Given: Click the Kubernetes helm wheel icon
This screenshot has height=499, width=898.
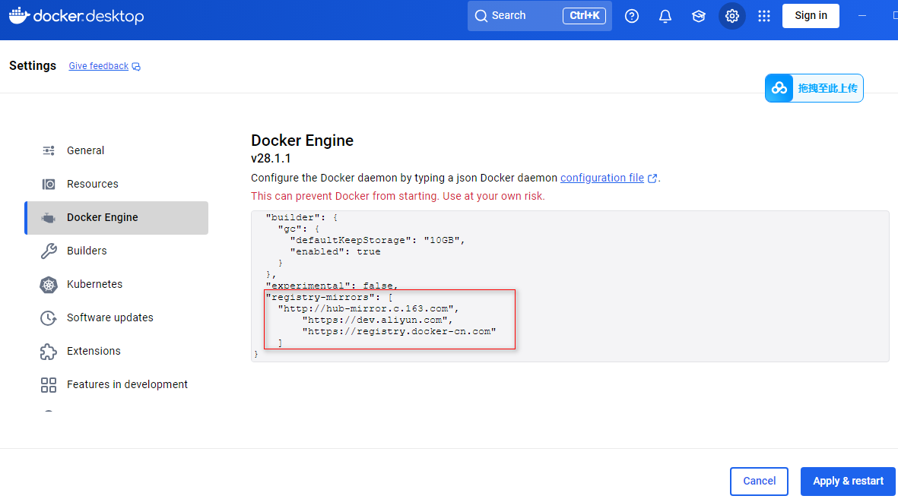Looking at the screenshot, I should coord(49,284).
